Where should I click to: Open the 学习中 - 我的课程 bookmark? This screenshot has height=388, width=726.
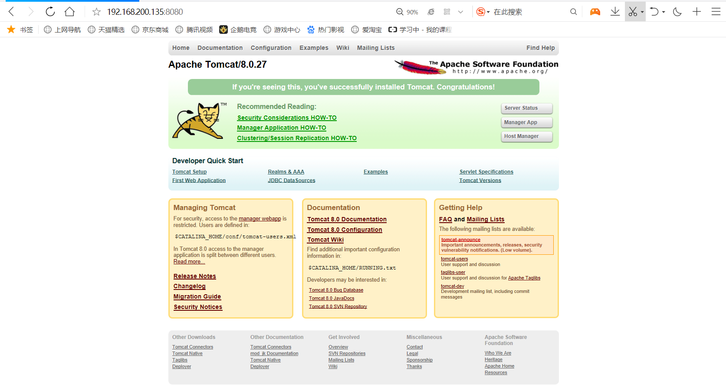(x=420, y=30)
